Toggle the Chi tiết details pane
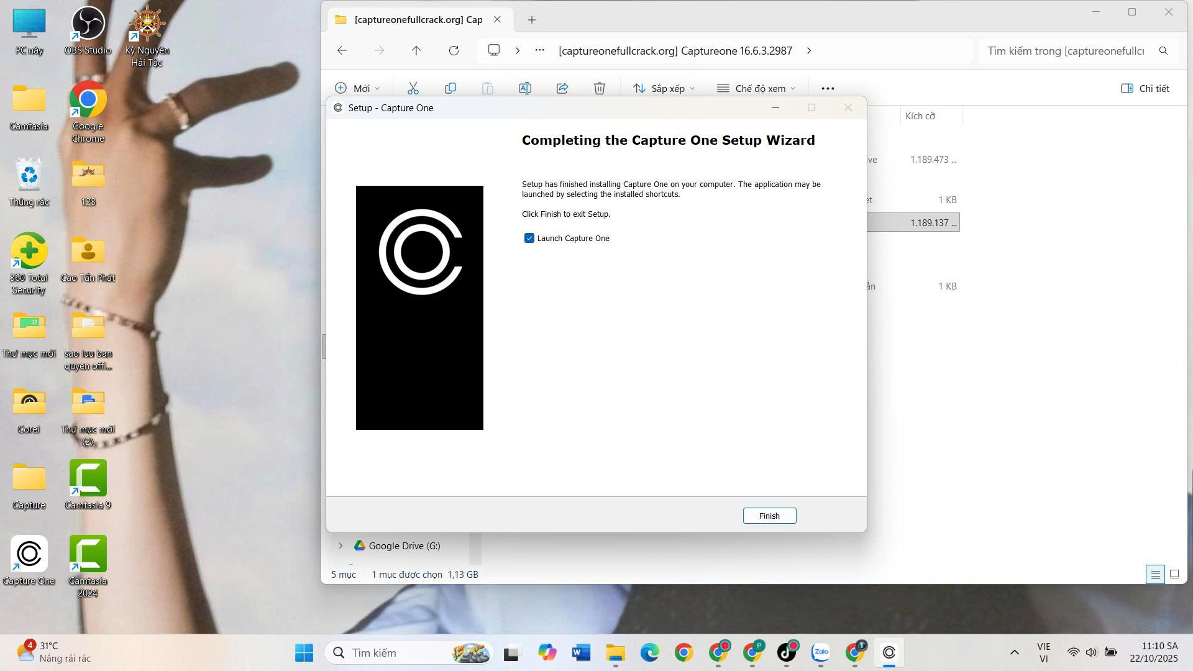Screen dimensions: 1193x671 pos(1145,88)
